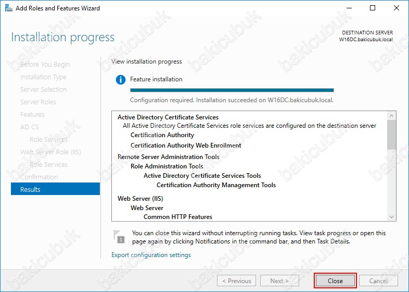Image resolution: width=409 pixels, height=292 pixels.
Task: Minimize the wizard window
Action: coord(349,8)
